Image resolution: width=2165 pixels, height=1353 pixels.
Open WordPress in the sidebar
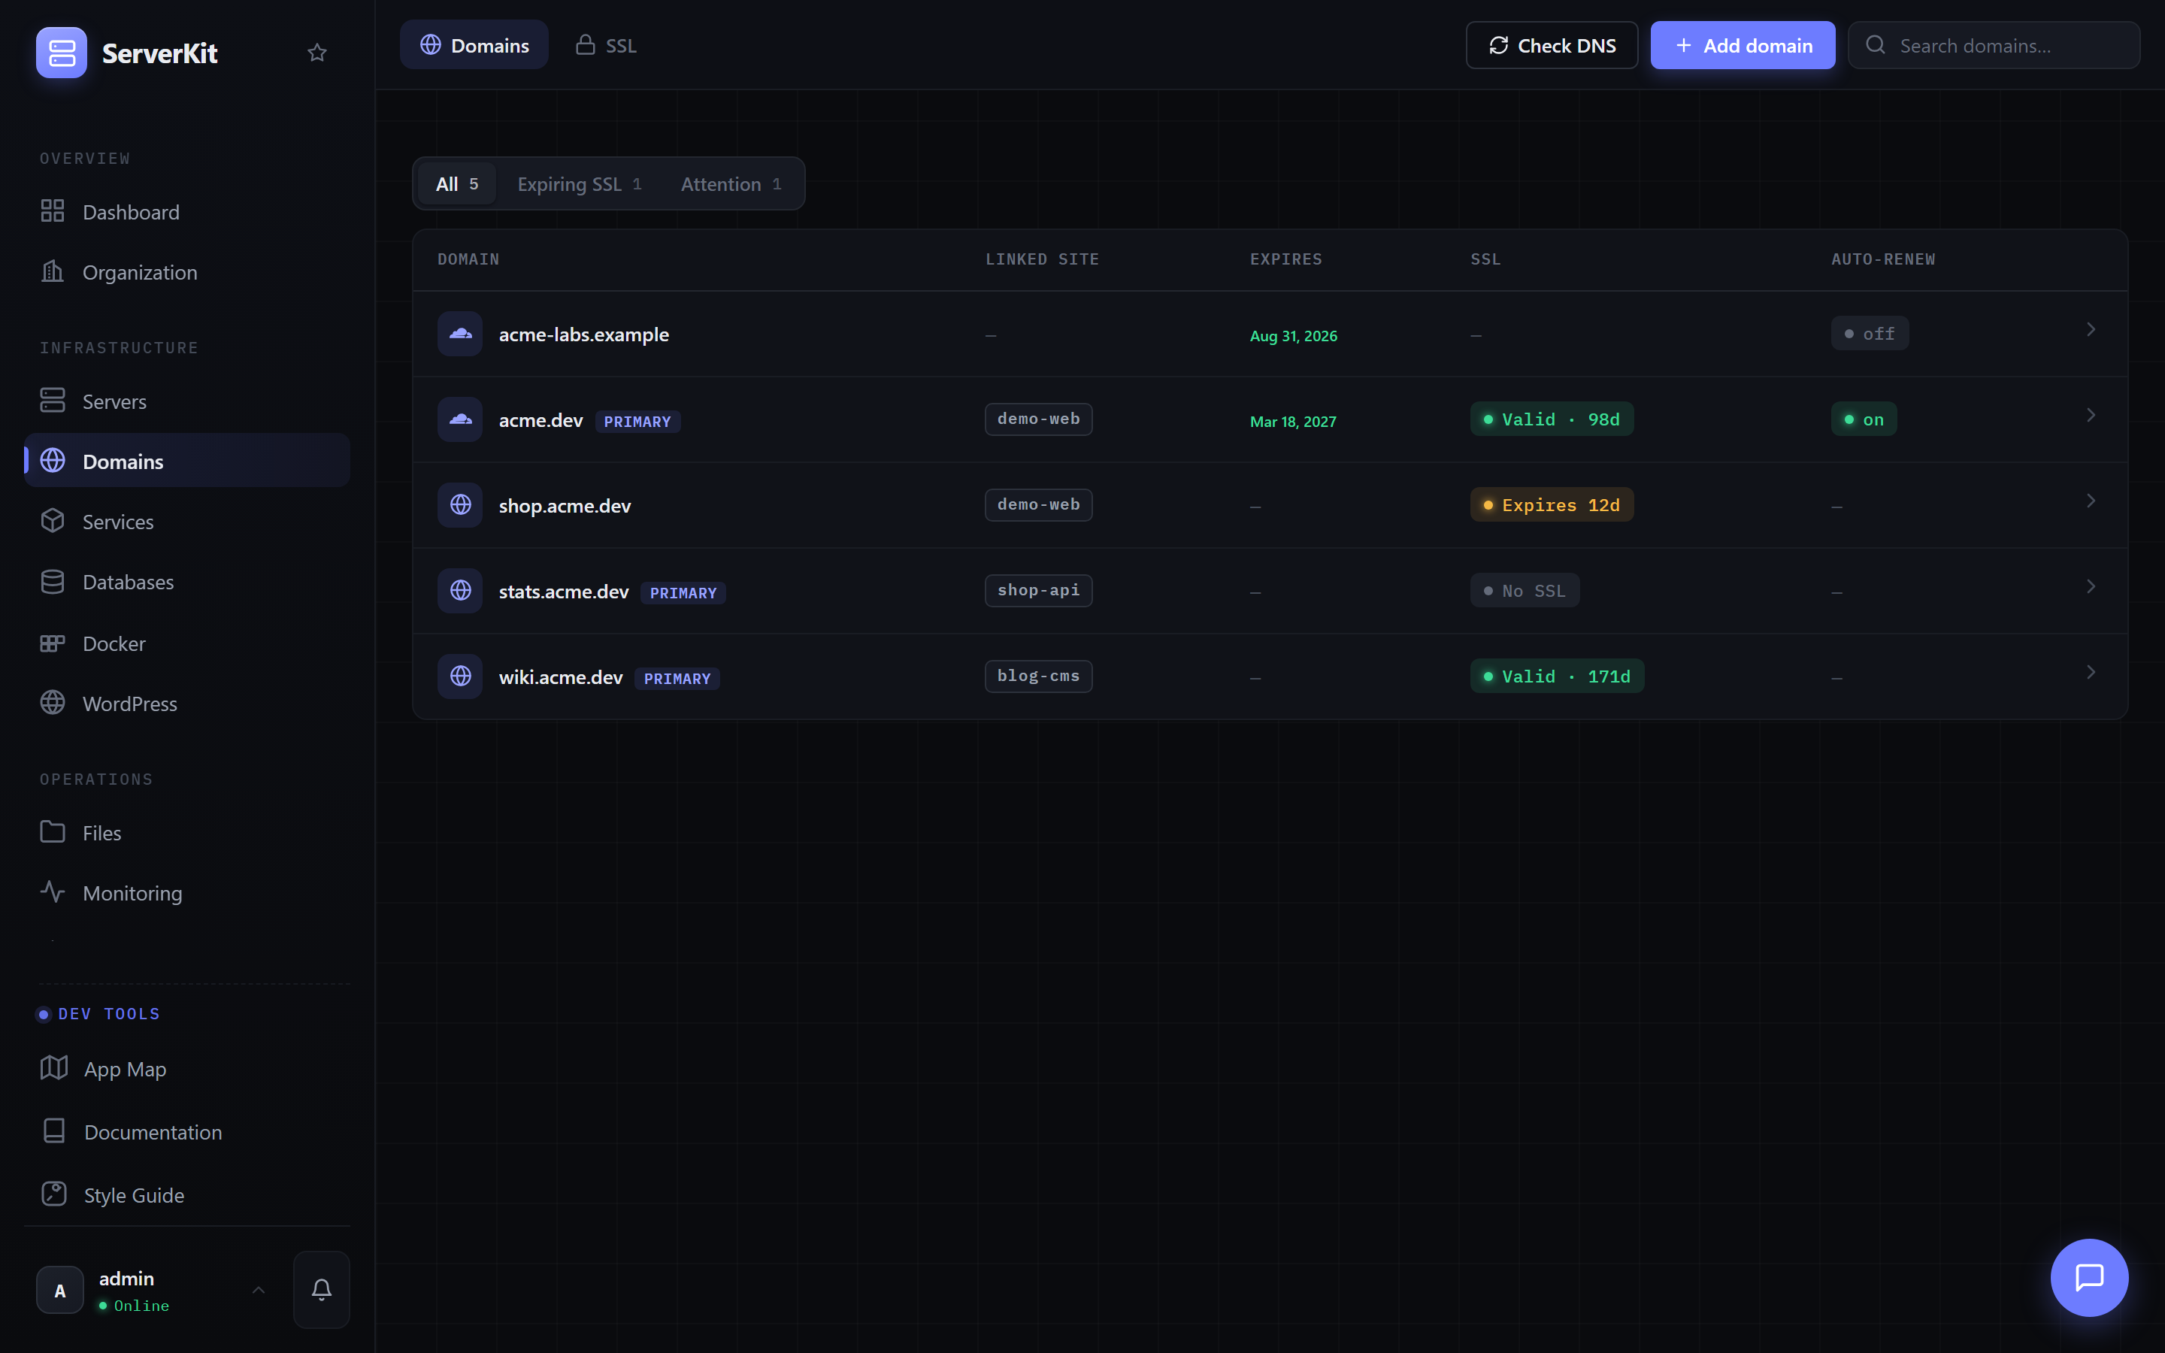click(x=187, y=704)
